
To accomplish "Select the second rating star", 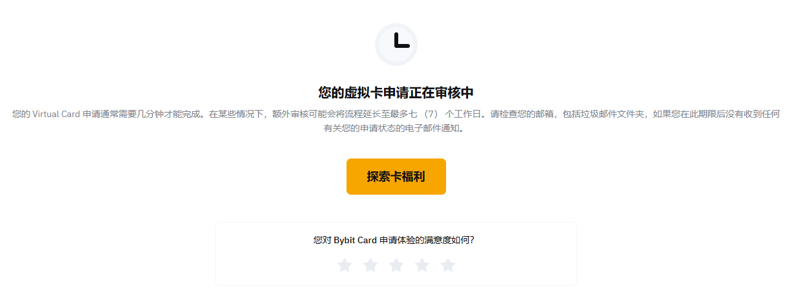I will point(370,265).
